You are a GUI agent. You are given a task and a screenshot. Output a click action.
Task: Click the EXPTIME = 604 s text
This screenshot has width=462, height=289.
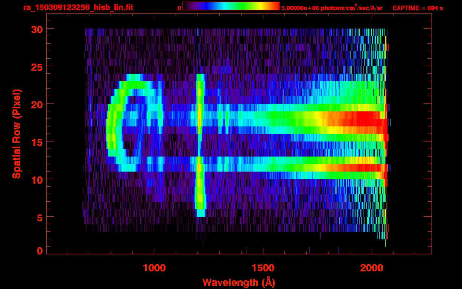pos(418,8)
